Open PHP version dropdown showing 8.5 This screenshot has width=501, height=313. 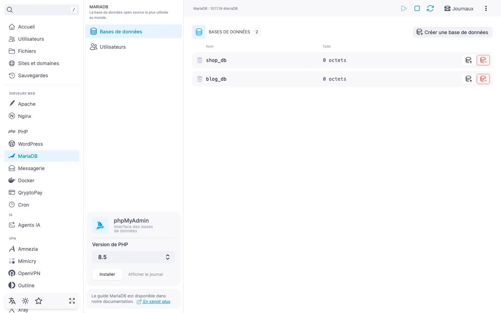click(134, 257)
